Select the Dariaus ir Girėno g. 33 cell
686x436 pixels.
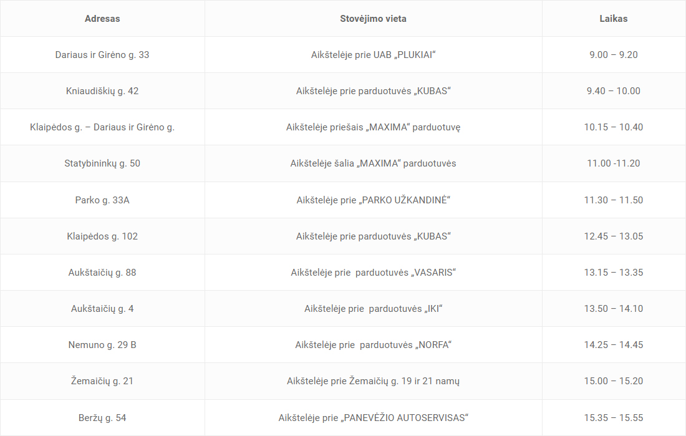click(102, 55)
